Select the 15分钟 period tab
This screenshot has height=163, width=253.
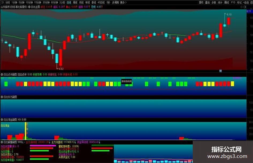tap(37, 2)
